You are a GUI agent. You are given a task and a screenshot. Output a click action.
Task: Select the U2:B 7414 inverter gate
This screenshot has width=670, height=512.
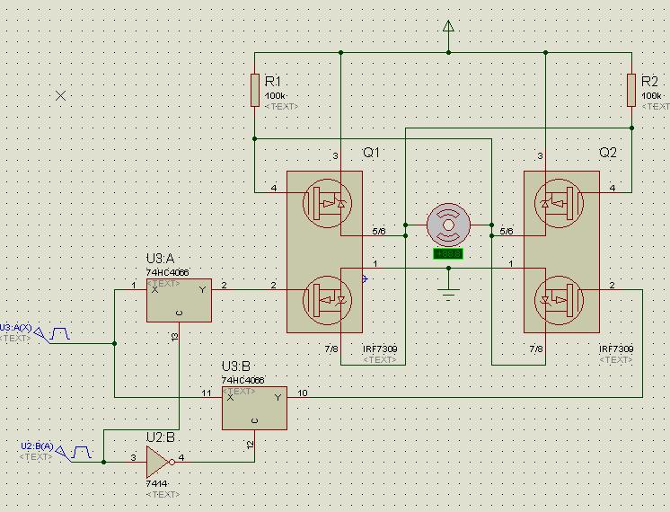pyautogui.click(x=158, y=462)
